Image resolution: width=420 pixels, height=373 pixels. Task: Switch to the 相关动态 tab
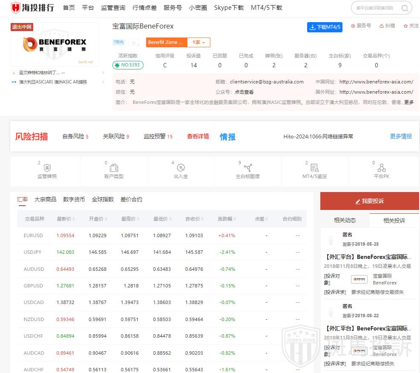[345, 220]
